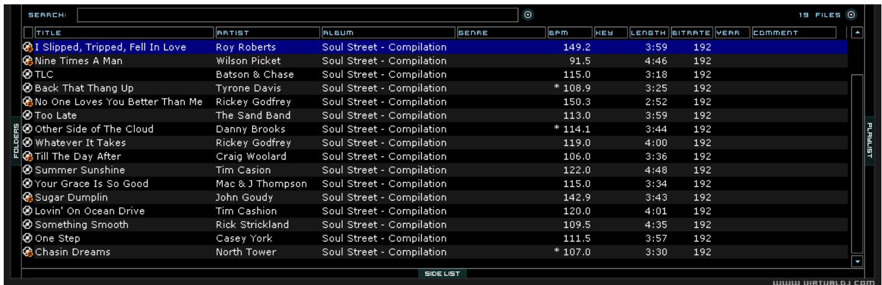
Task: Click the track icon for Something Smooth
Action: (27, 225)
